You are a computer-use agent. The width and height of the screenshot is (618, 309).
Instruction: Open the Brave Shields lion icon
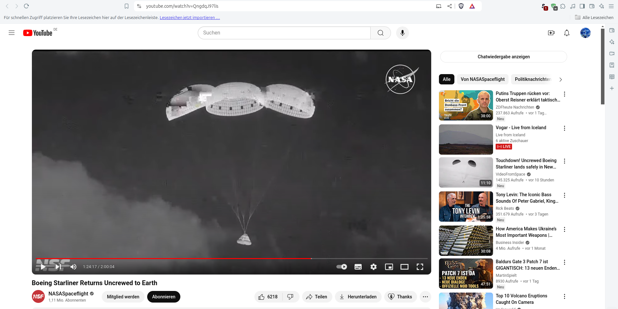pos(461,6)
